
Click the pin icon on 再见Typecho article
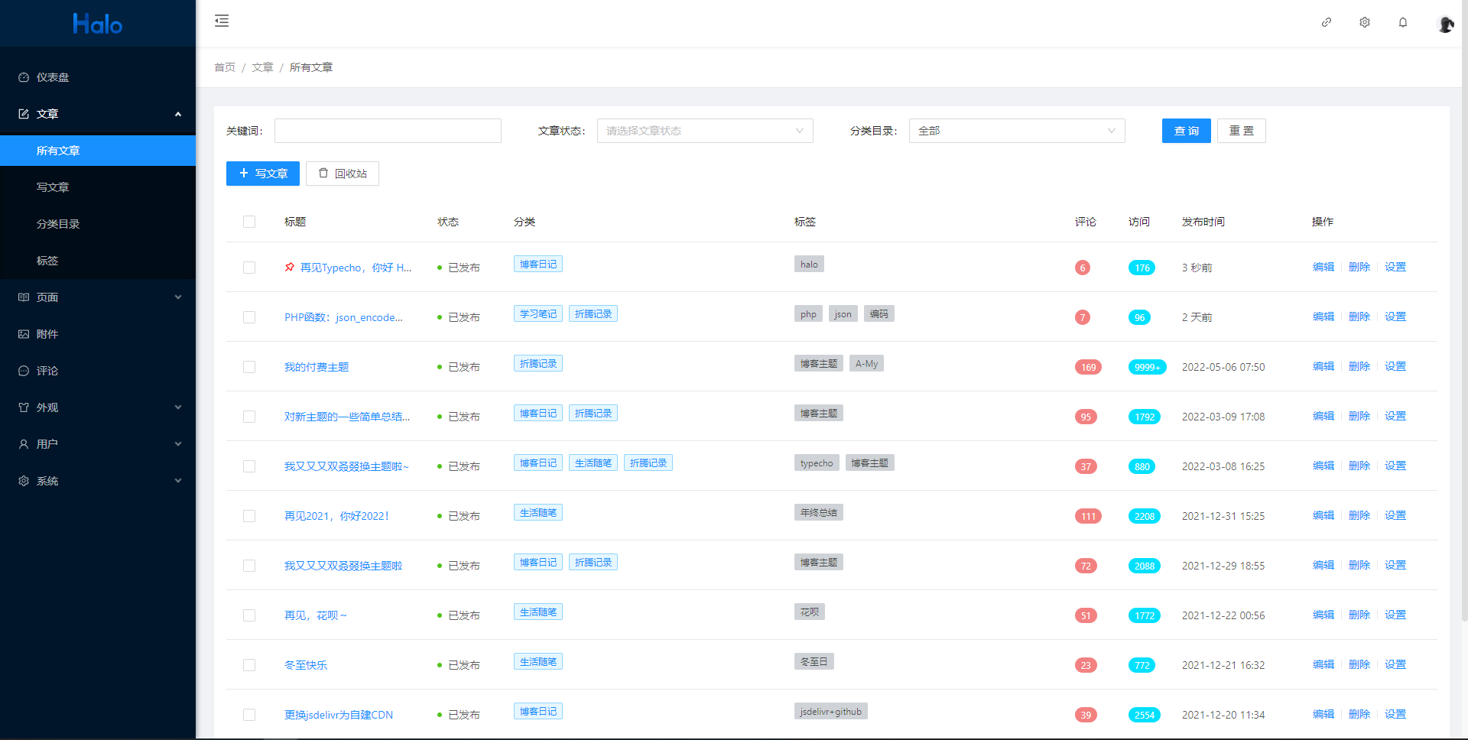point(289,268)
